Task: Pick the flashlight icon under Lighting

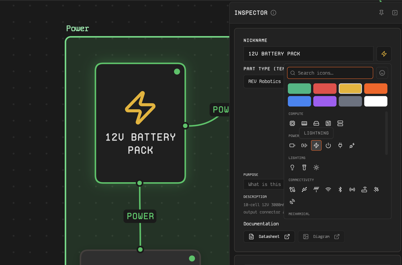Action: coord(304,167)
